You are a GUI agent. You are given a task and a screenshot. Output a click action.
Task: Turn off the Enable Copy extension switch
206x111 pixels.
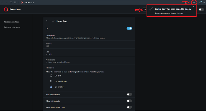tap(129, 28)
